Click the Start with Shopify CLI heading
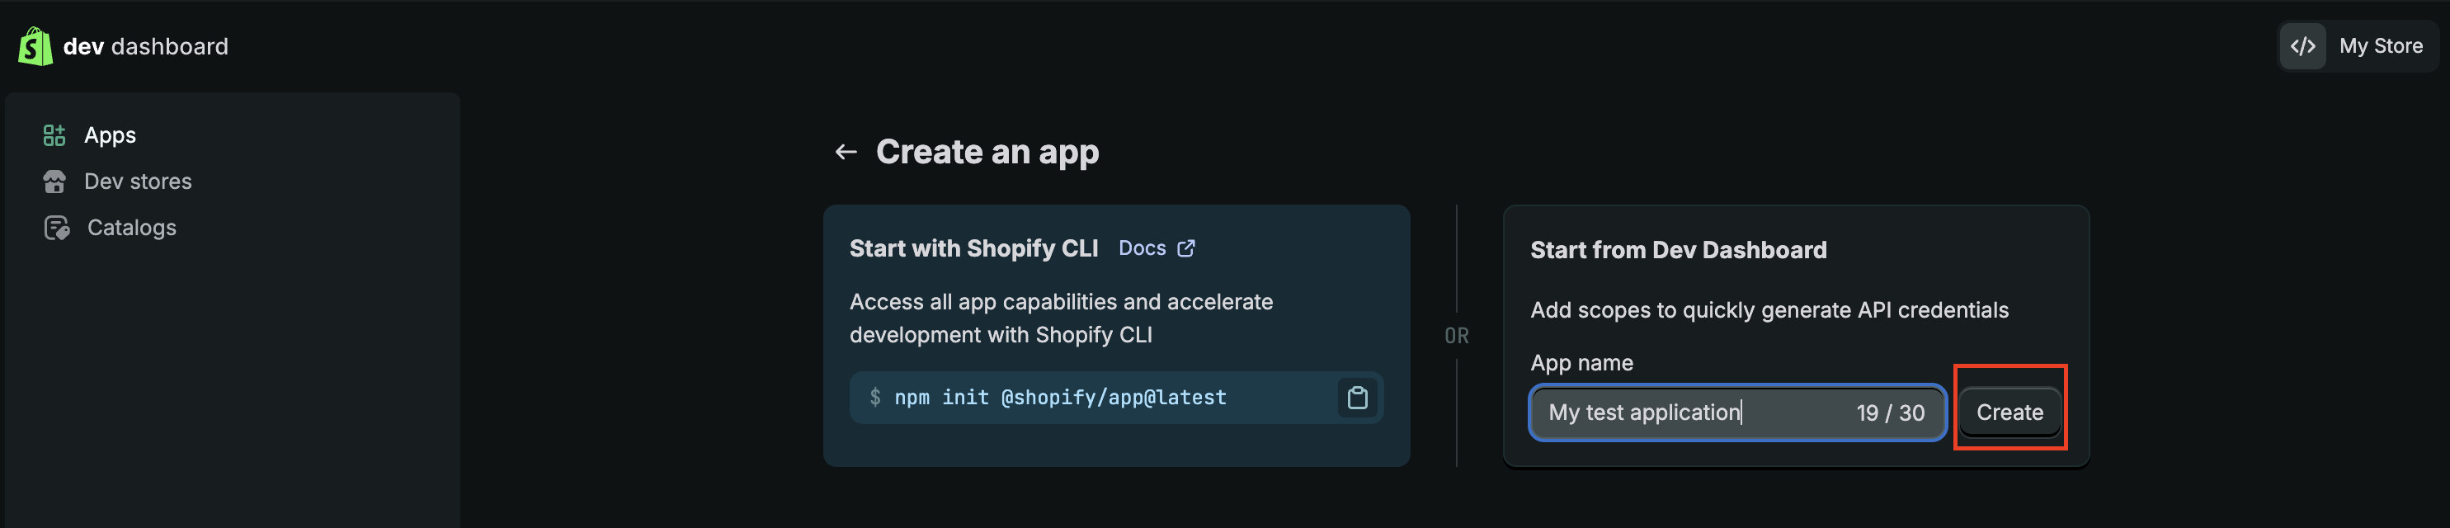2450x528 pixels. [x=973, y=249]
